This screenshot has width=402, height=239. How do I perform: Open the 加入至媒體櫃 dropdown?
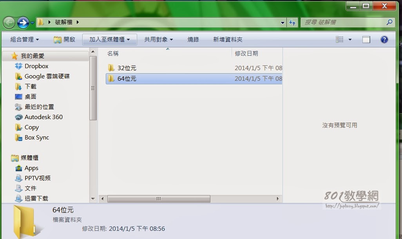pos(110,40)
